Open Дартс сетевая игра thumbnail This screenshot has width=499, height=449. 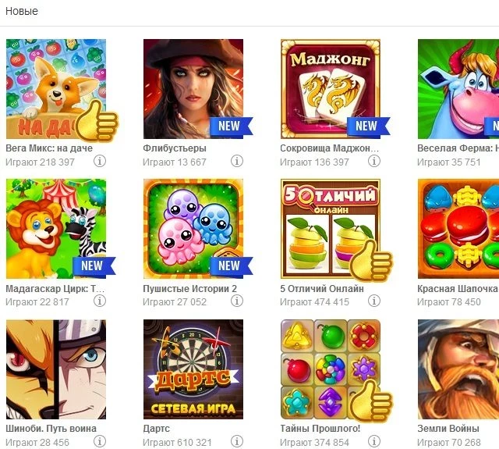coord(193,369)
